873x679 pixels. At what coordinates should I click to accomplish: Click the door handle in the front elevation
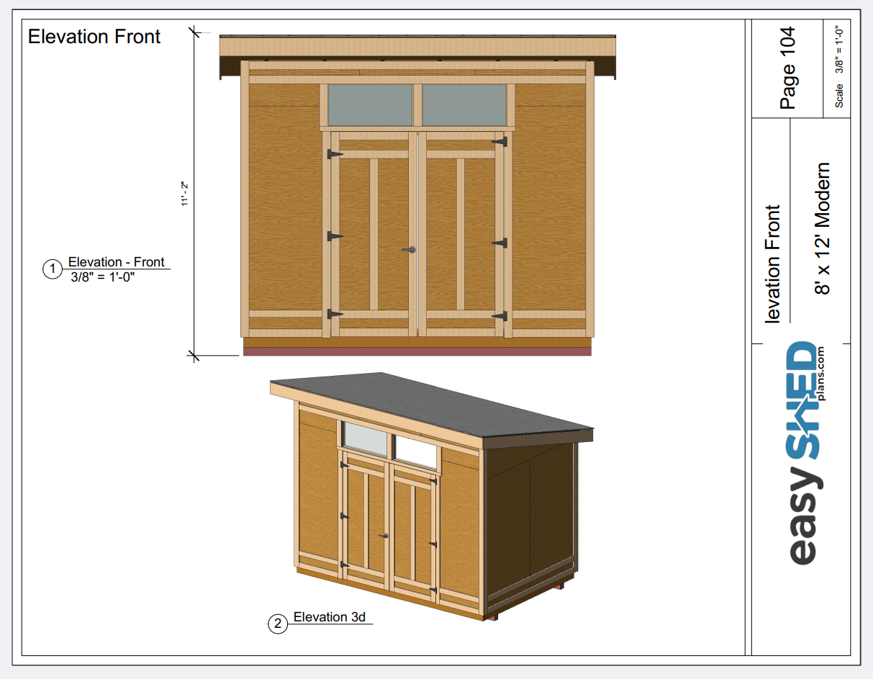pos(409,250)
